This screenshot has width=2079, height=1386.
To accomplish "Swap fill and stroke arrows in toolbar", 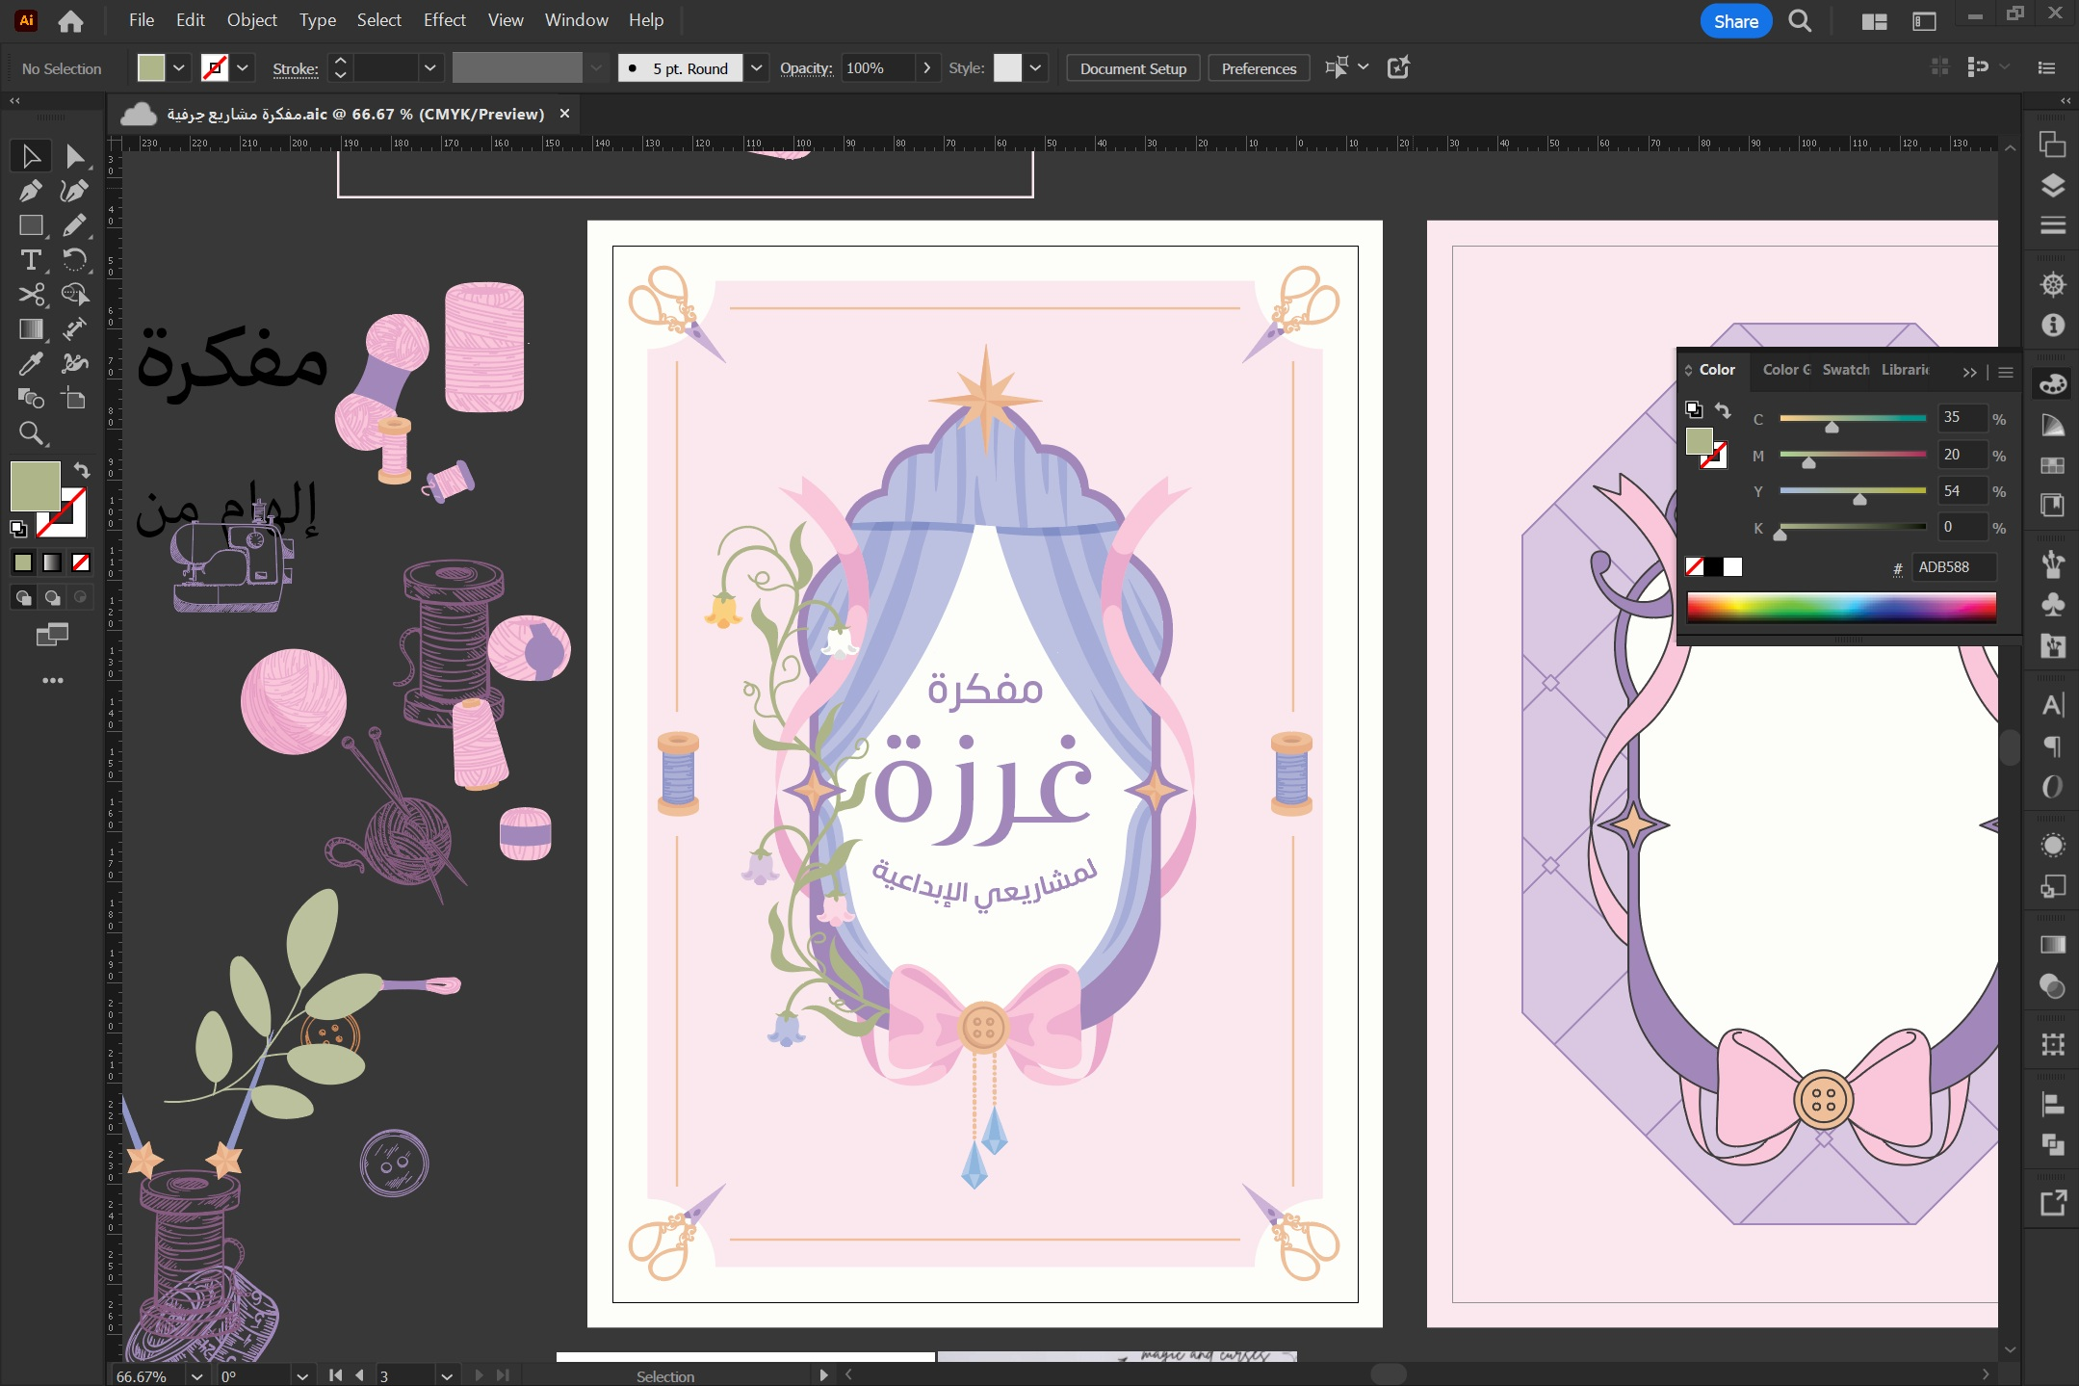I will [x=82, y=470].
